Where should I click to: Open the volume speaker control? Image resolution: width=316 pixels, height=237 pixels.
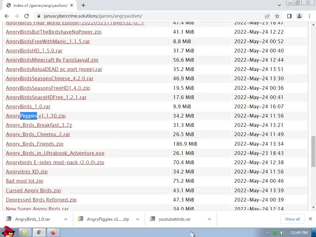pyautogui.click(x=282, y=233)
